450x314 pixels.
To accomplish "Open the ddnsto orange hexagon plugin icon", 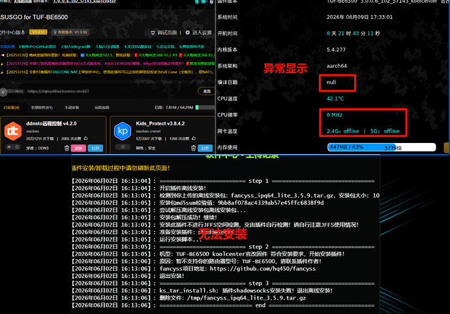I will pyautogui.click(x=12, y=131).
